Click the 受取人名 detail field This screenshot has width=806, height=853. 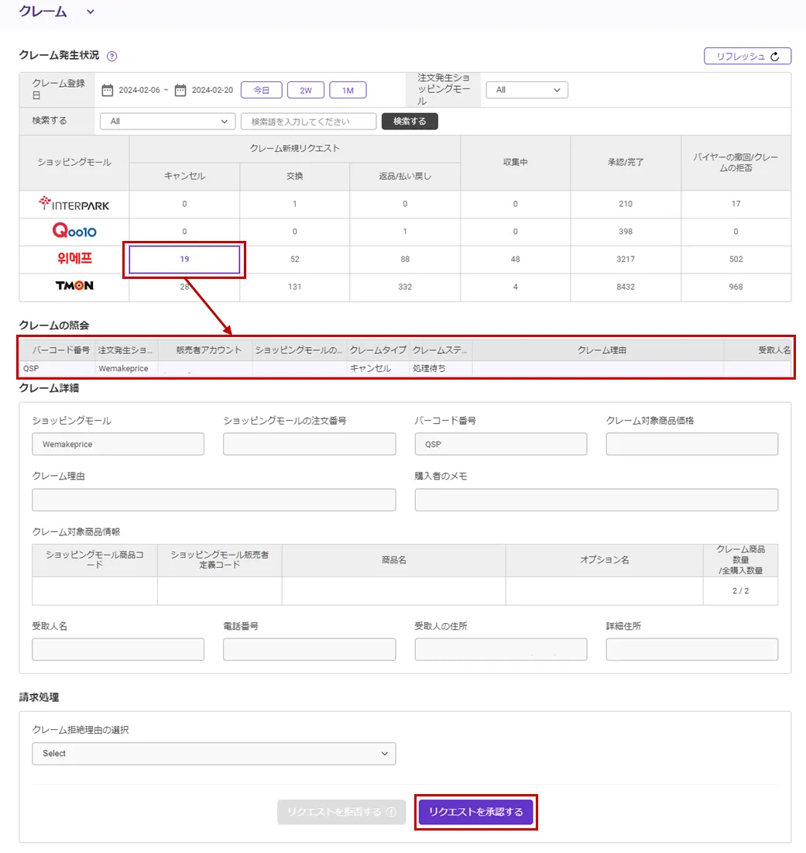[x=118, y=649]
